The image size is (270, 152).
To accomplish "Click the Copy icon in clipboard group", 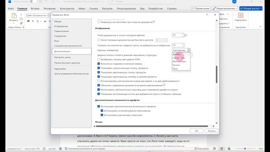I will pyautogui.click(x=21, y=19).
